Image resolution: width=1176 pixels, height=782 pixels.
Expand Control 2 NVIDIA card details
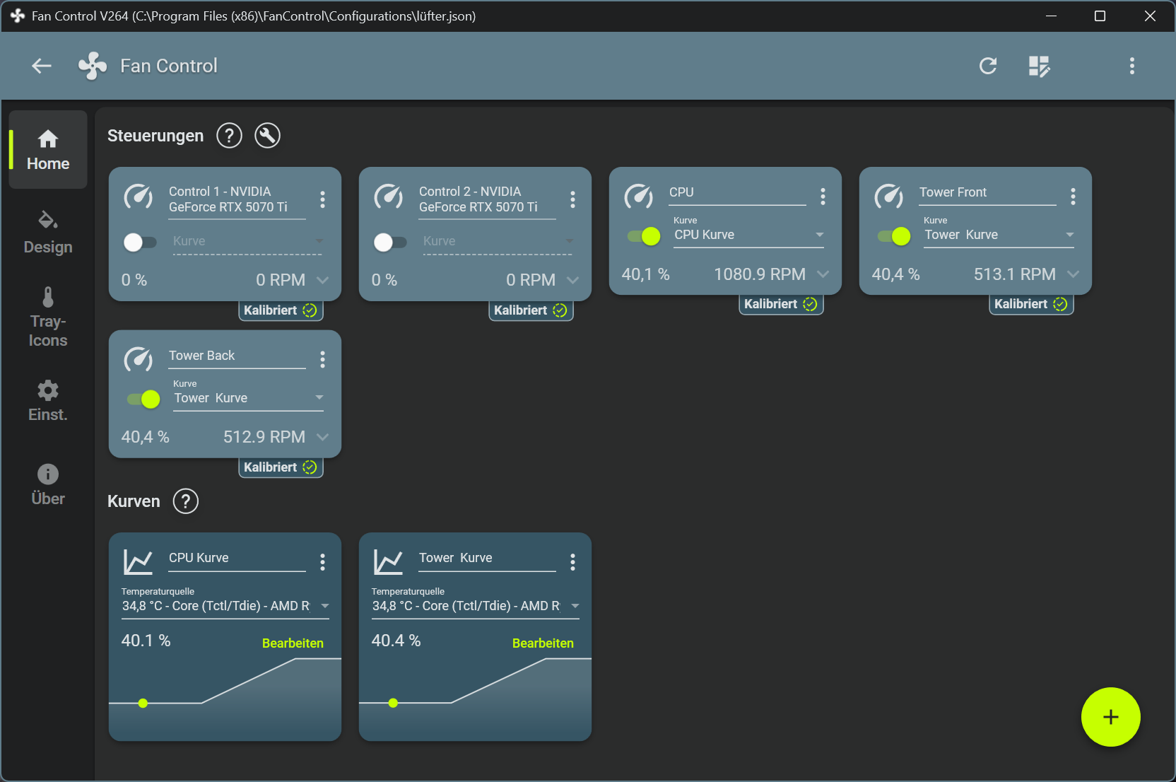point(573,280)
